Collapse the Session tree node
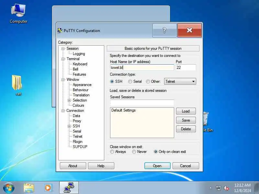Image resolution: width=259 pixels, height=194 pixels. (x=63, y=49)
